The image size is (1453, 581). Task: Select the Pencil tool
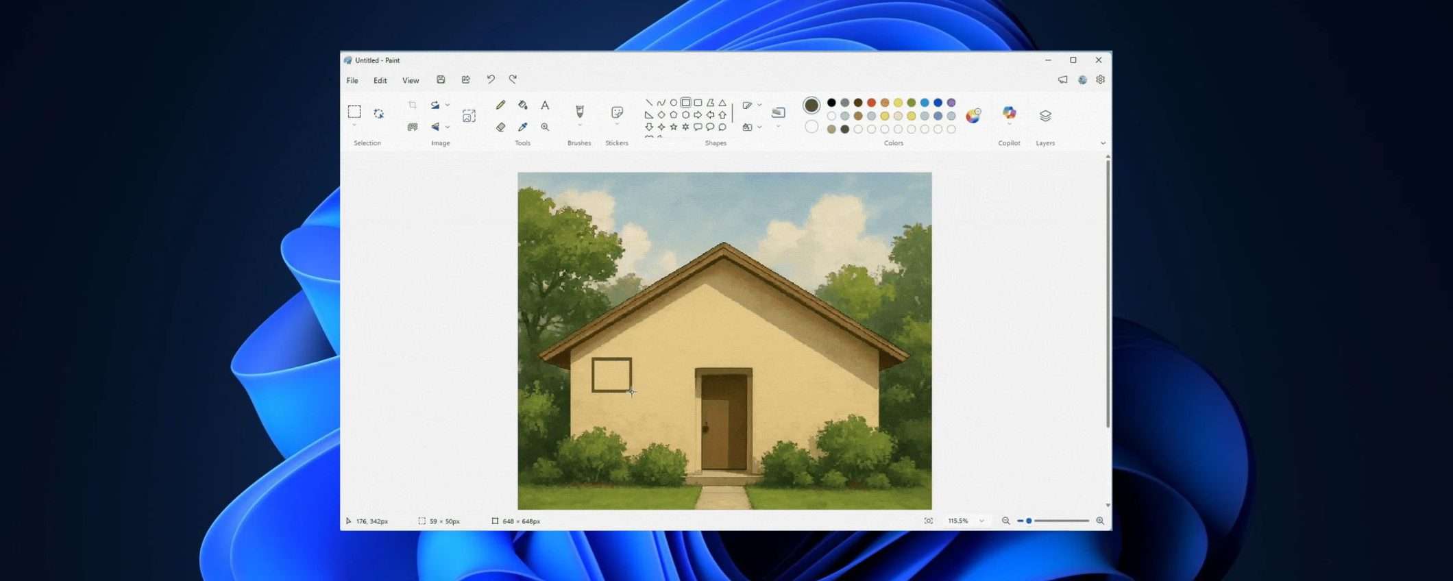pyautogui.click(x=501, y=105)
